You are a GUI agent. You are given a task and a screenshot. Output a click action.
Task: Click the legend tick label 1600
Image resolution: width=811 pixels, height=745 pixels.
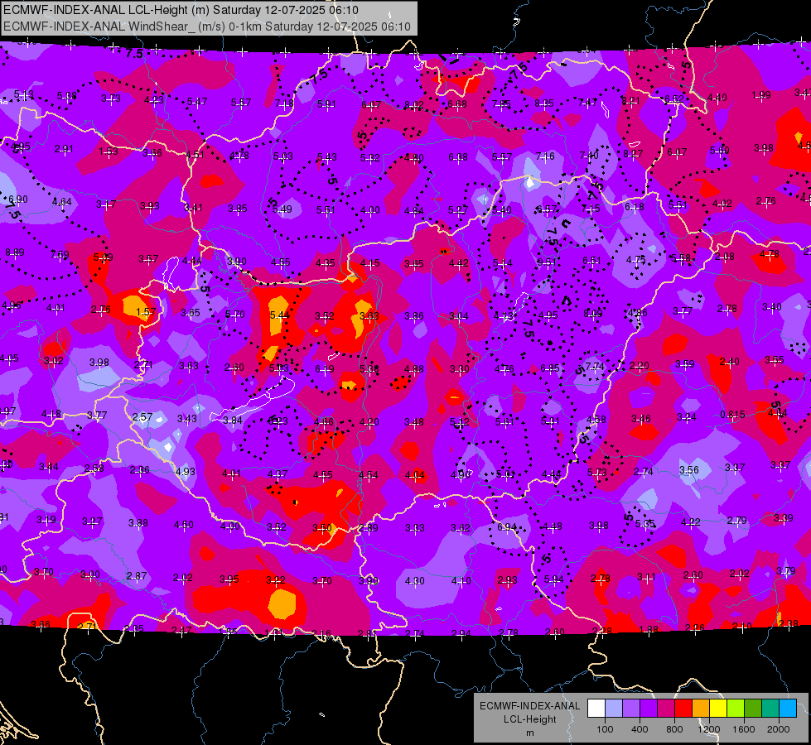point(744,729)
